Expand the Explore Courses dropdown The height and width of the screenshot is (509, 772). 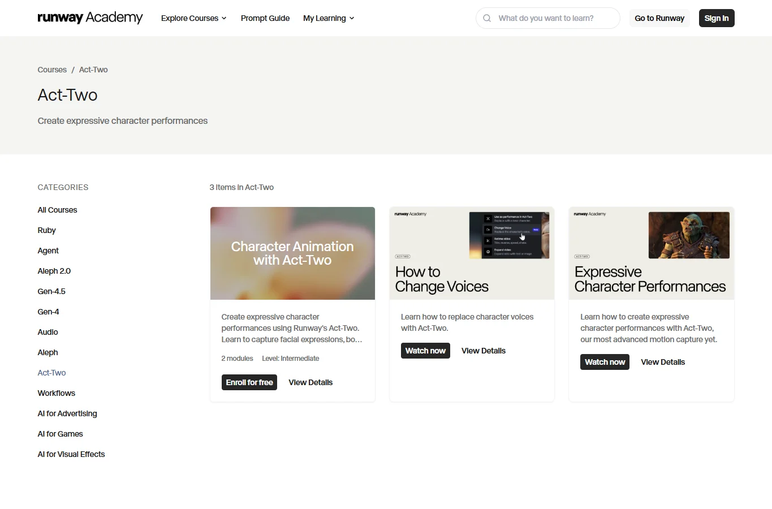point(194,18)
